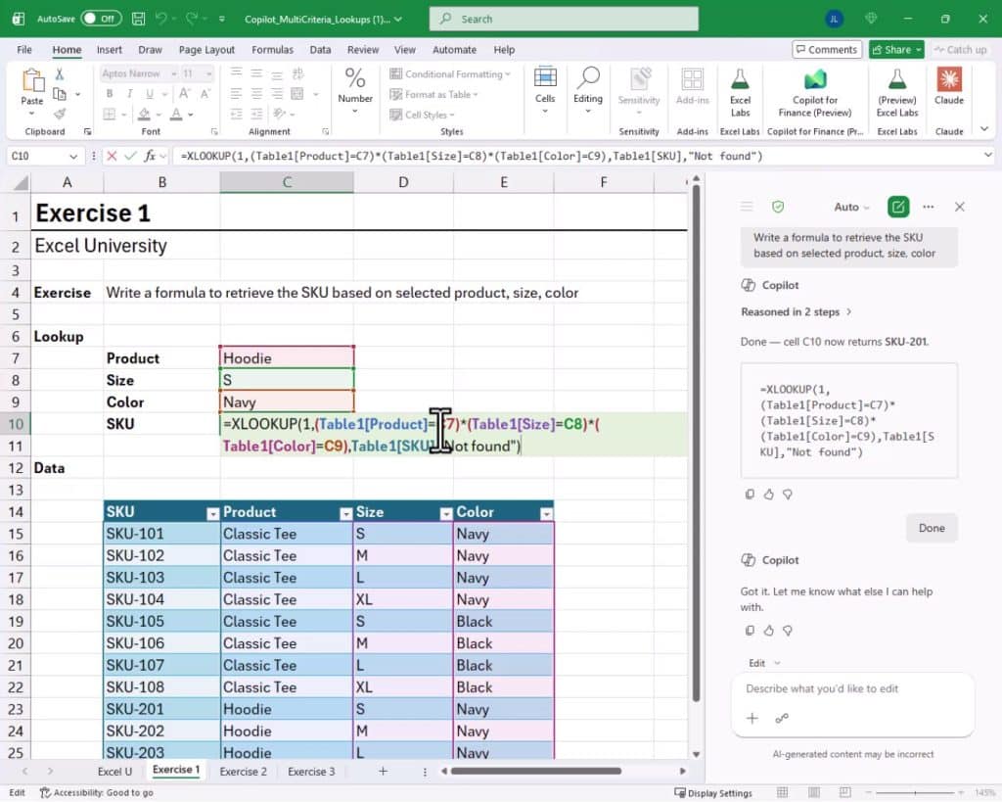Open the File menu
Viewport: 1002px width, 802px height.
point(24,49)
